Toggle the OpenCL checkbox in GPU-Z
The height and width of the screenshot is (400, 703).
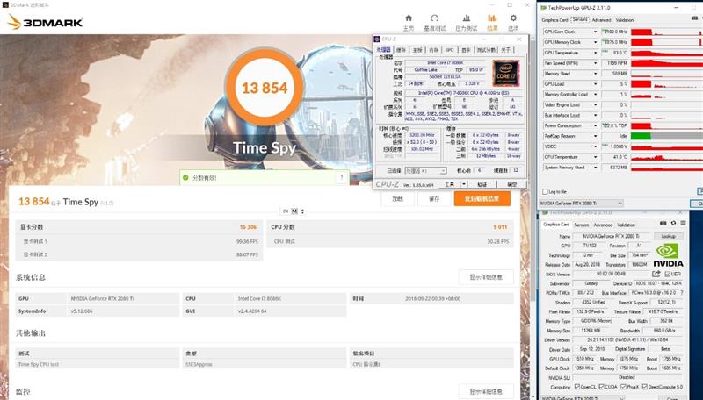click(x=577, y=387)
